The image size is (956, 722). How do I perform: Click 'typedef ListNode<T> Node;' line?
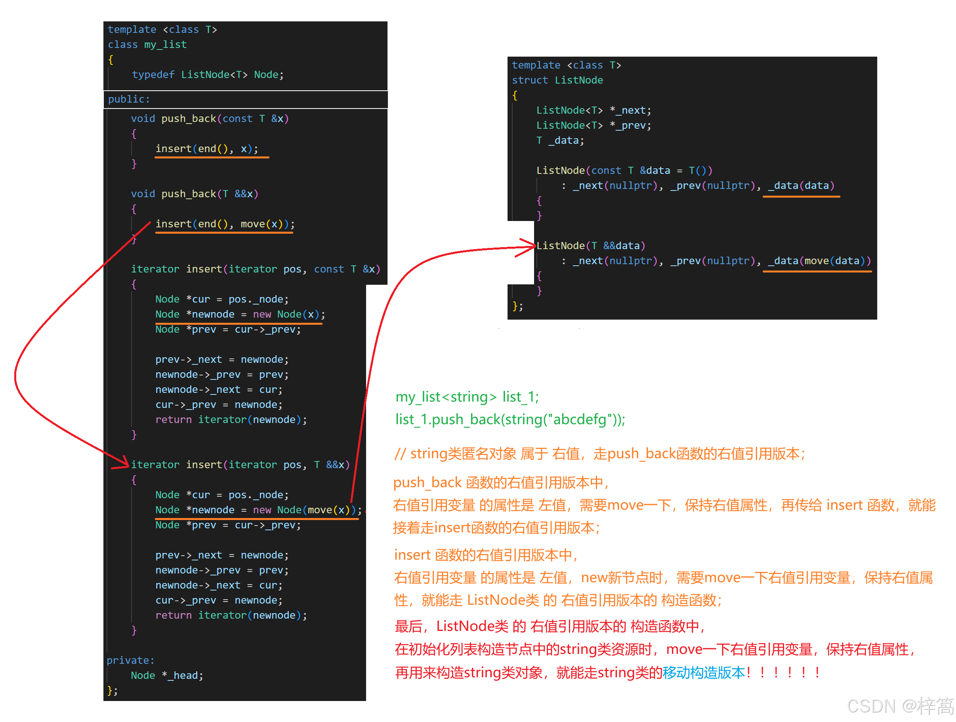point(208,75)
